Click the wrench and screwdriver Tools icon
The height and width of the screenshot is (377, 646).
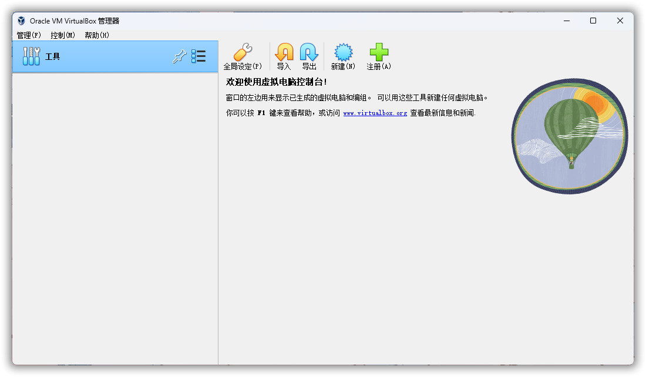31,56
